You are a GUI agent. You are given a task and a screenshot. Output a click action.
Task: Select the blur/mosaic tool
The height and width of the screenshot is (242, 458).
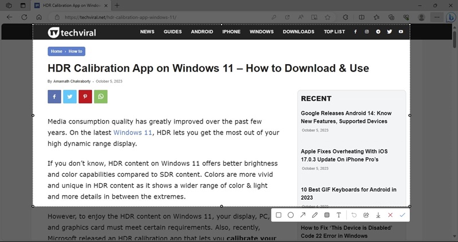tap(327, 215)
